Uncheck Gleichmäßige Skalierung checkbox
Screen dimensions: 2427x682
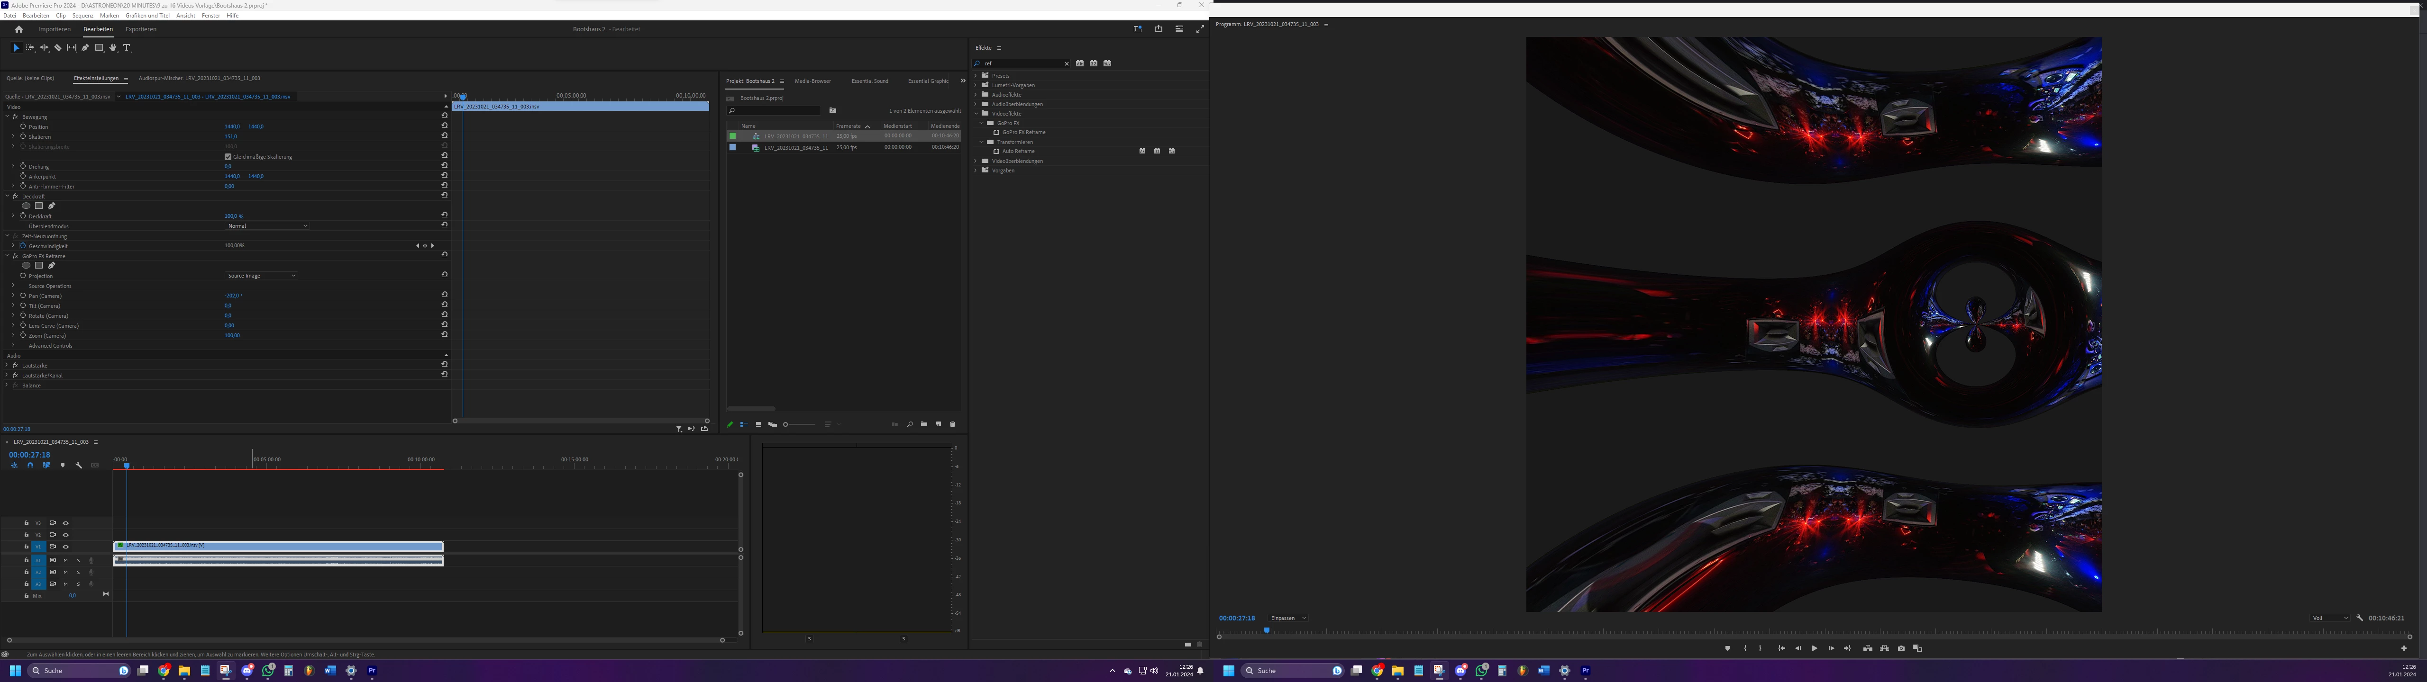[228, 156]
